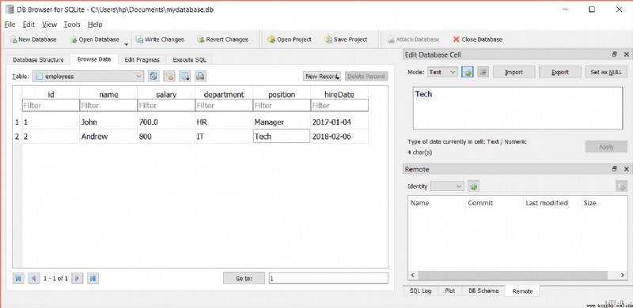
Task: Expand the Mode Text dropdown
Action: coord(442,72)
